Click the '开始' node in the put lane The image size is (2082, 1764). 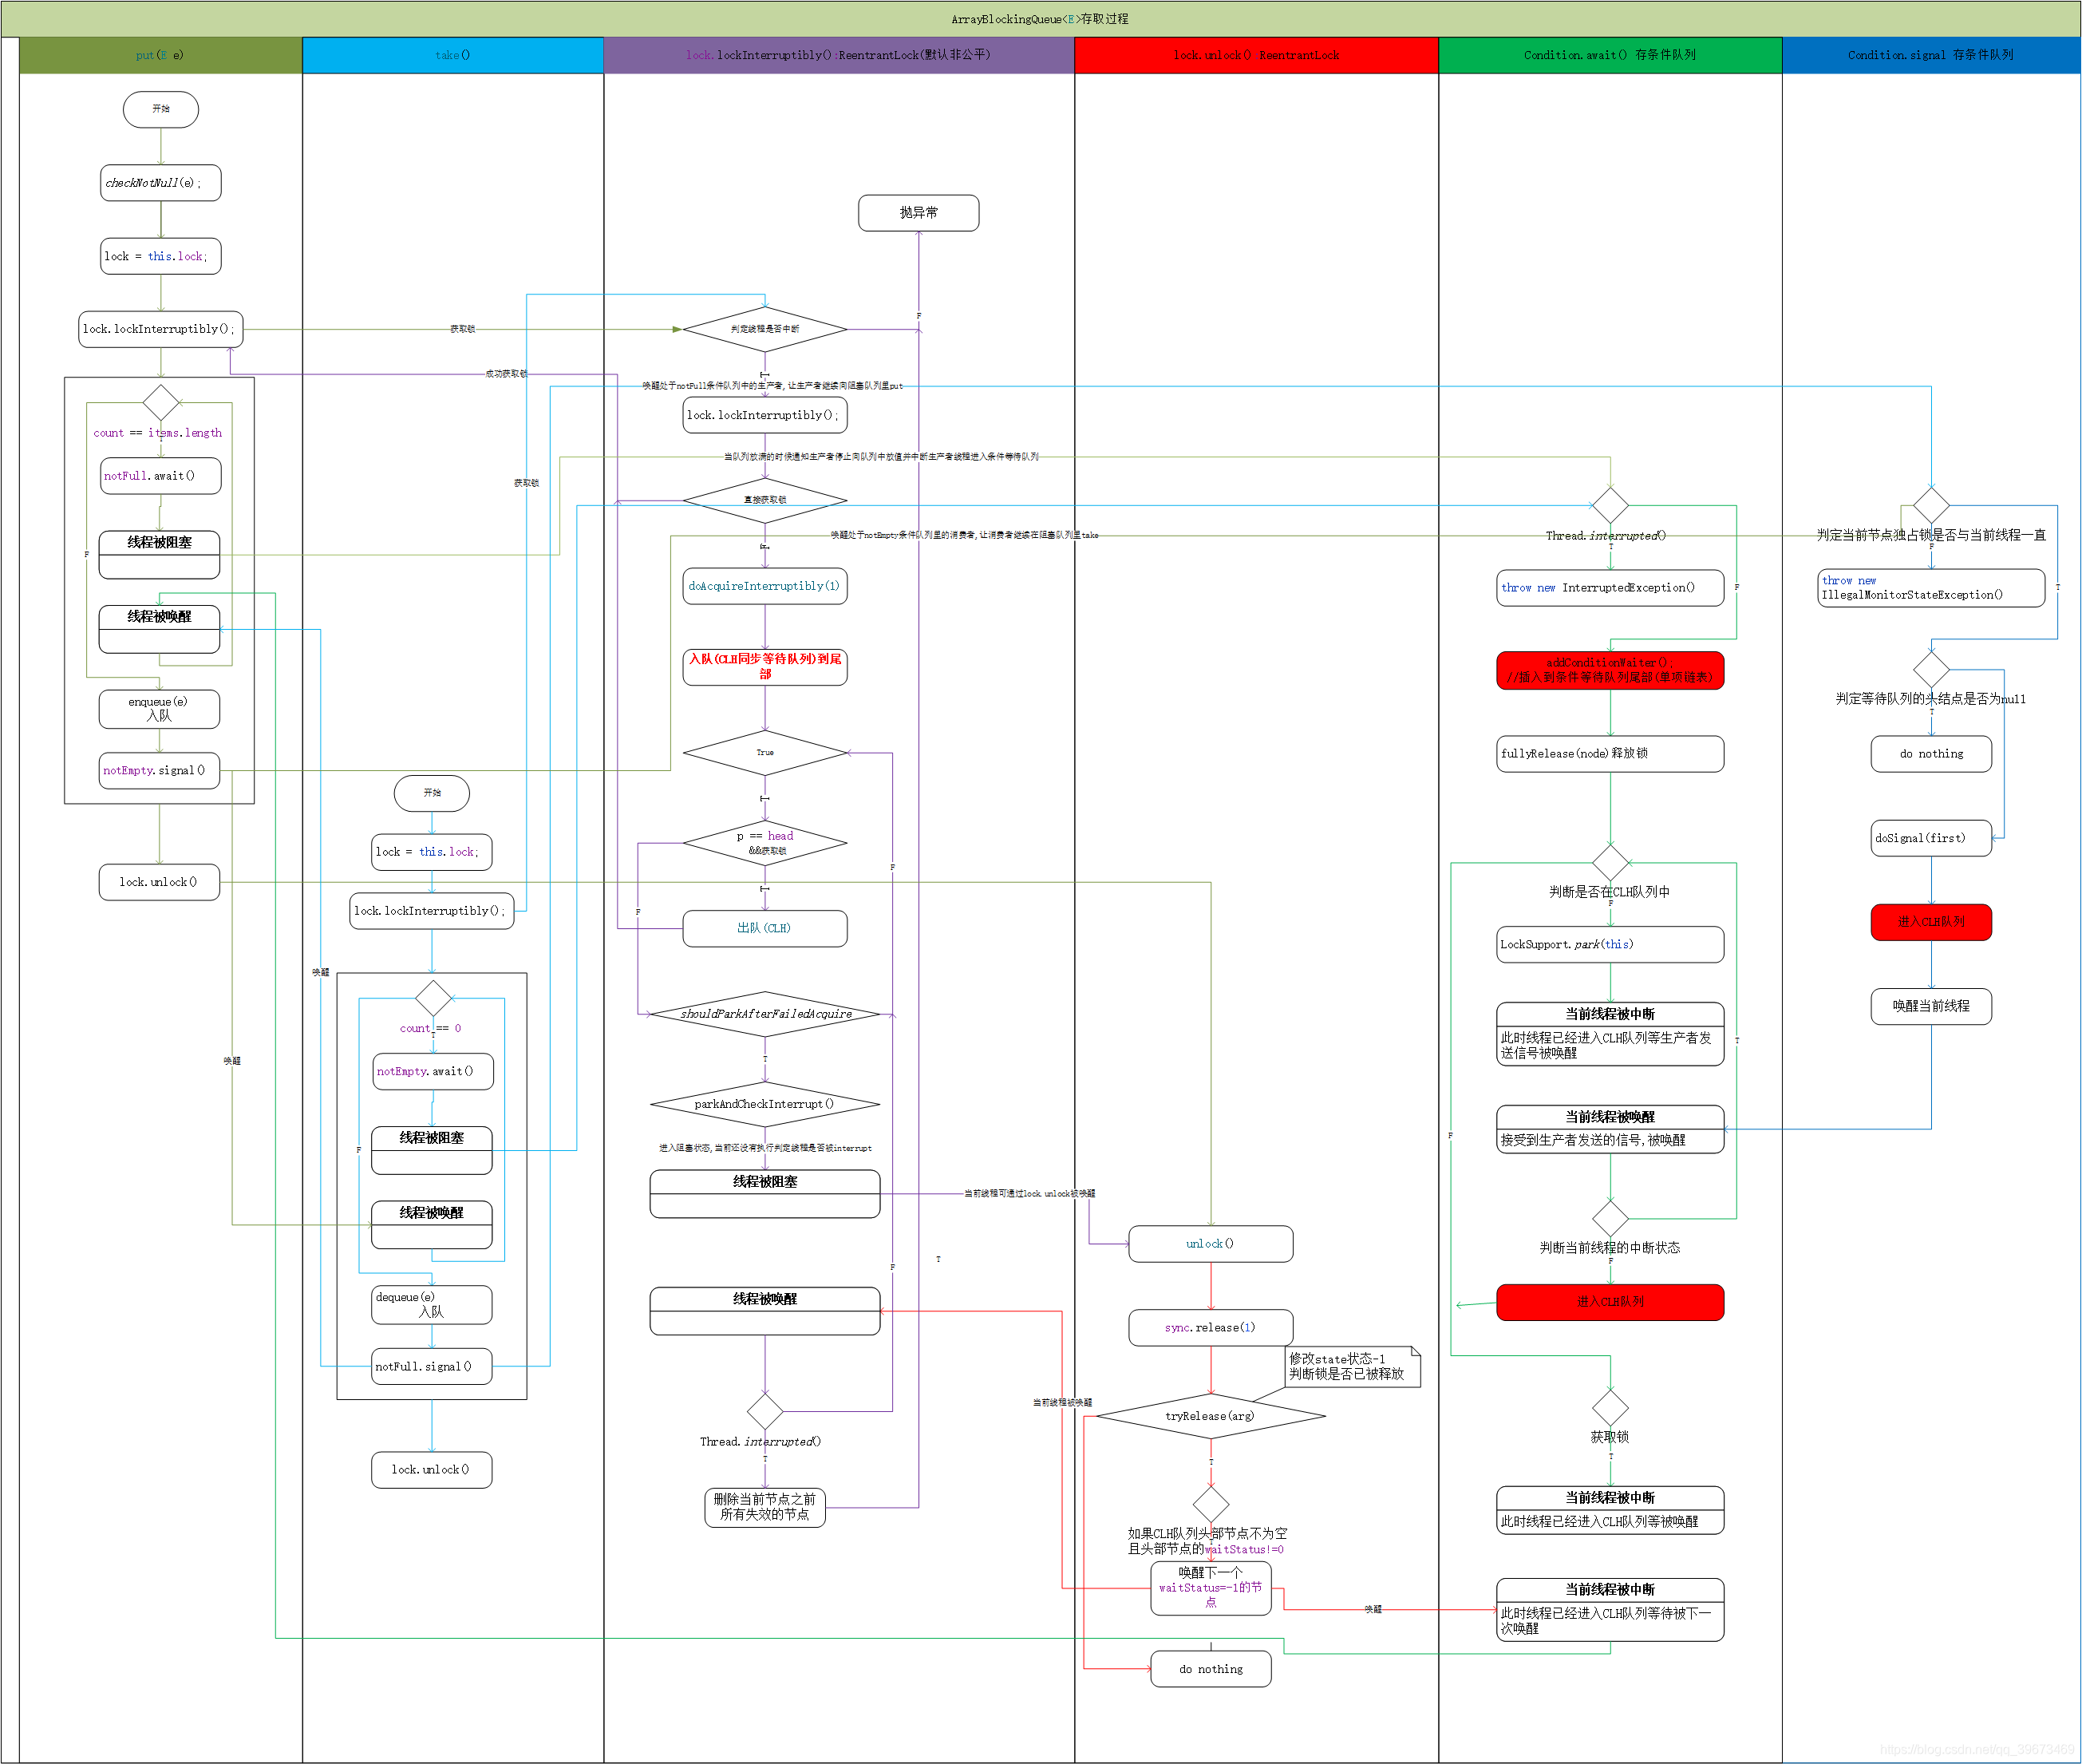point(161,109)
